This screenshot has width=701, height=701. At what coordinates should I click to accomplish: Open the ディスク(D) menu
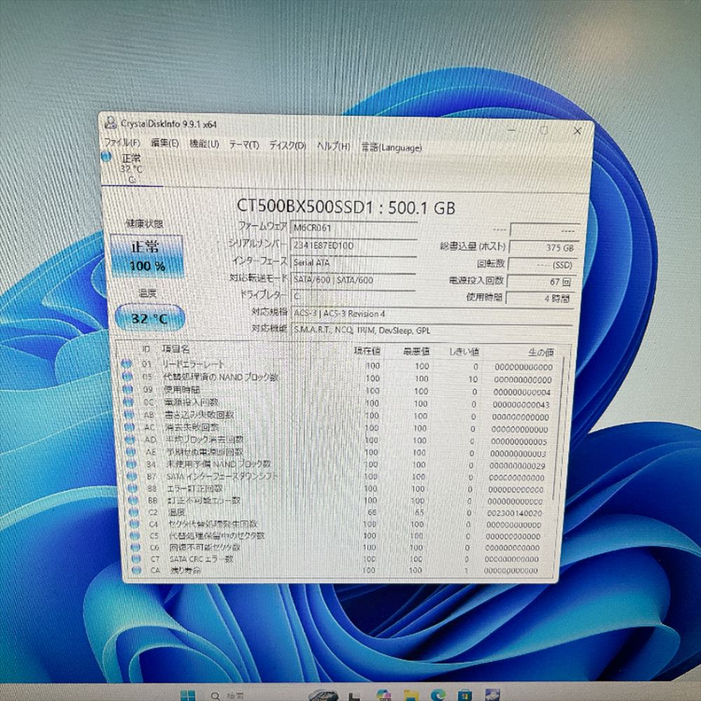click(287, 145)
